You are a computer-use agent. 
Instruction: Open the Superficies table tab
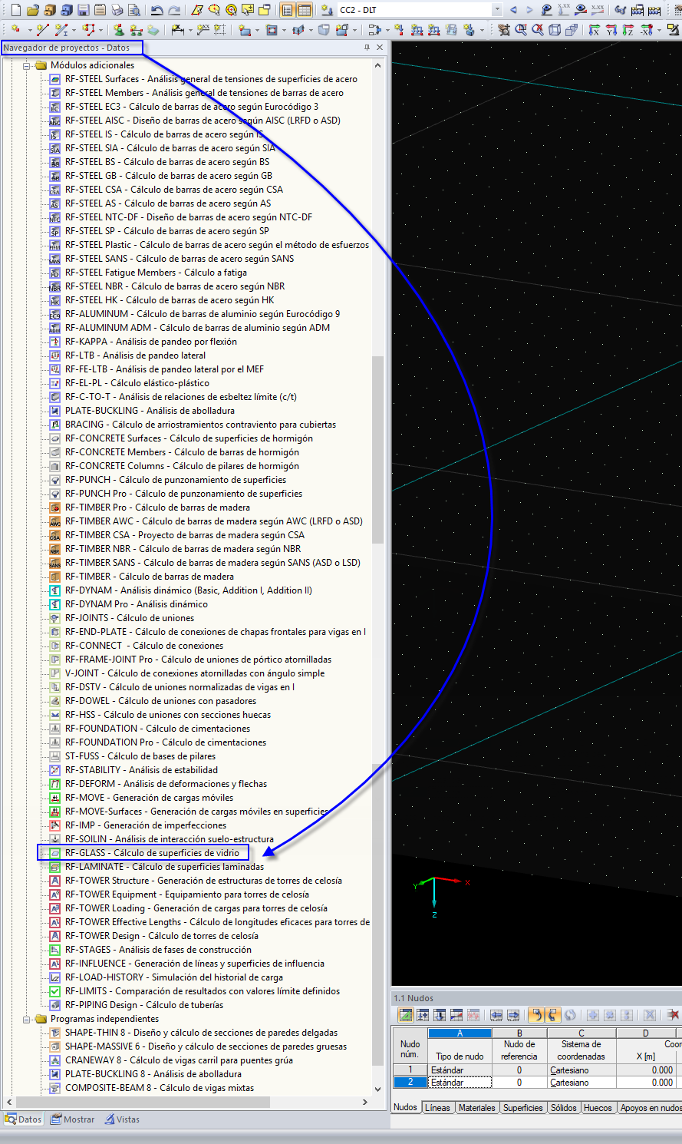tap(523, 1108)
